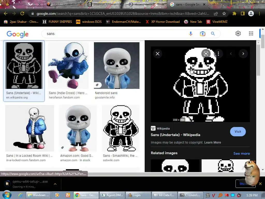The image size is (265, 199).
Task: Launch Internet Explorer from taskbar
Action: pos(20,195)
